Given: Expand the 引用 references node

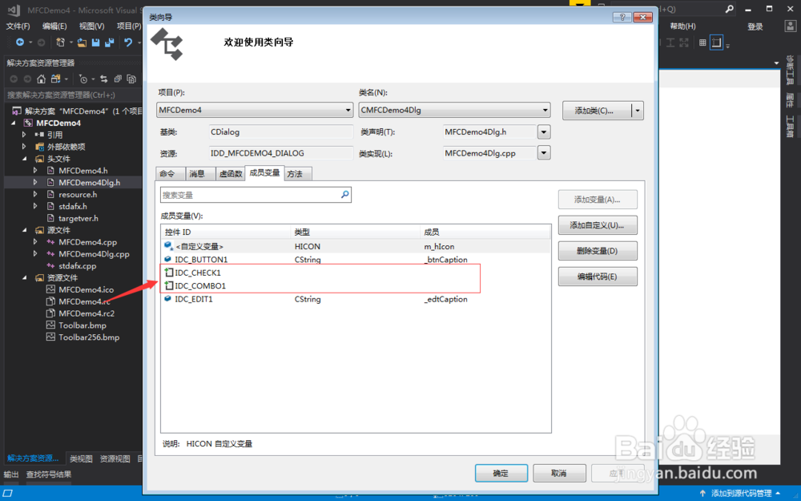Looking at the screenshot, I should (24, 135).
